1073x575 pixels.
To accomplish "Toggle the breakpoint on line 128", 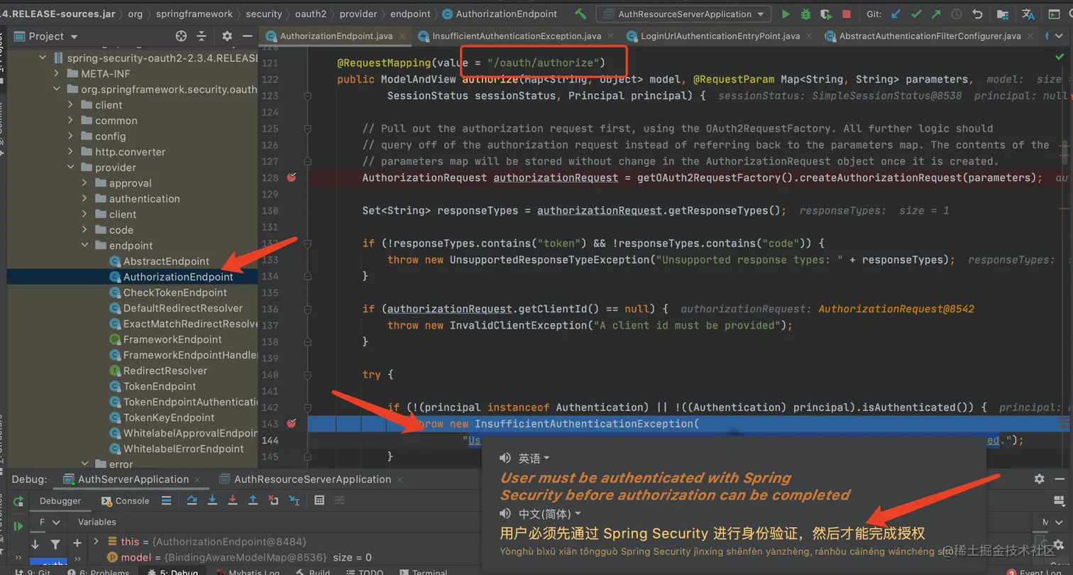I will [x=291, y=177].
